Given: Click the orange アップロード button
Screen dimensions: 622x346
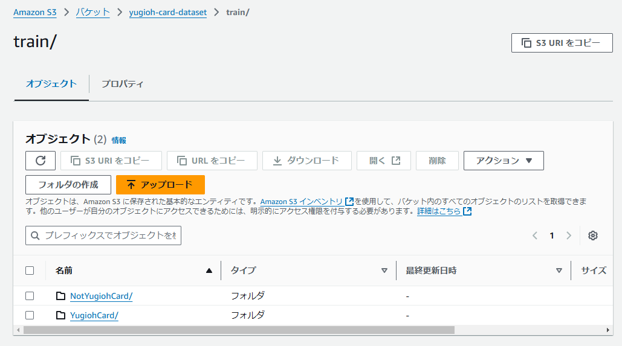Looking at the screenshot, I should click(160, 185).
